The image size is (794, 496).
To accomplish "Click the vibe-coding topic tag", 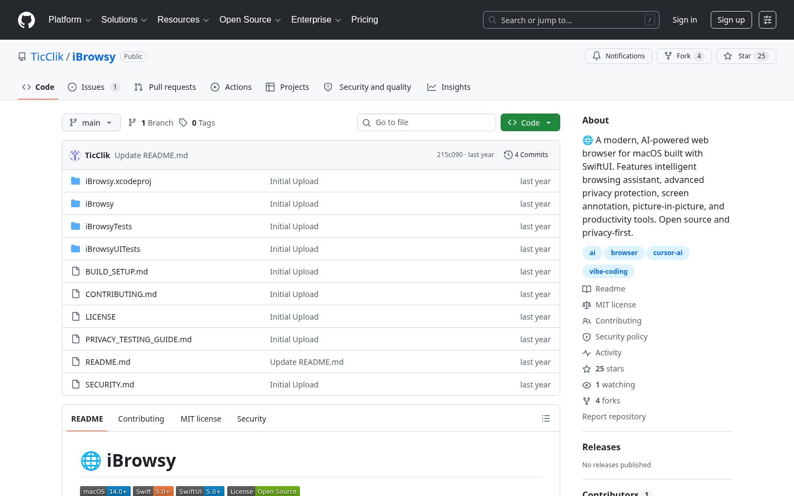I will (x=608, y=272).
